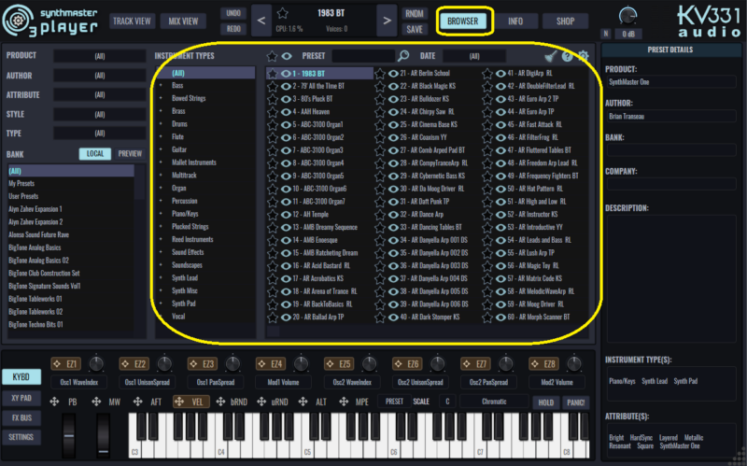Go to the next preset arrow
The image size is (747, 466).
coord(387,20)
